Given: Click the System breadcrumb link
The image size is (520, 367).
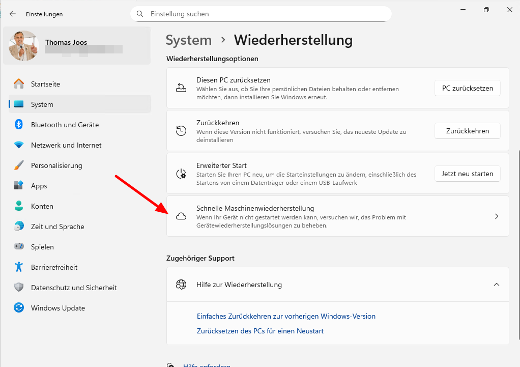Looking at the screenshot, I should pyautogui.click(x=188, y=40).
